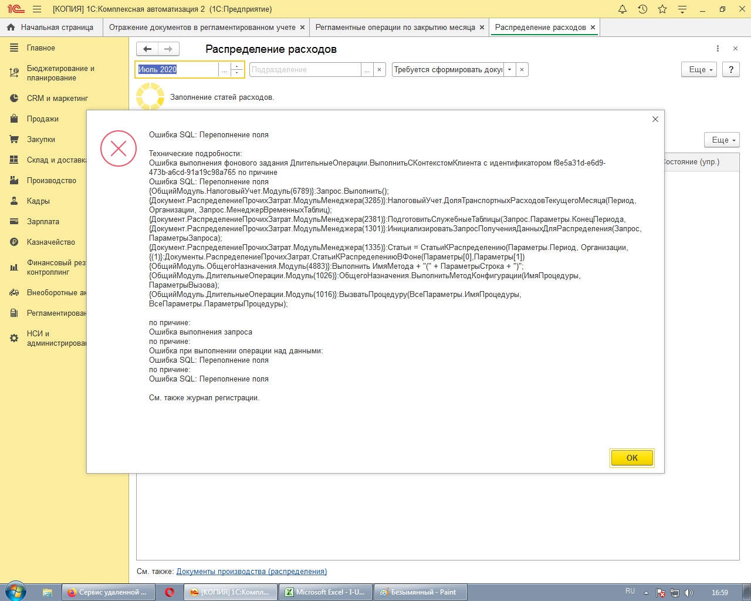751x601 pixels.
Task: Click the period field Июль 2020
Action: click(x=176, y=70)
